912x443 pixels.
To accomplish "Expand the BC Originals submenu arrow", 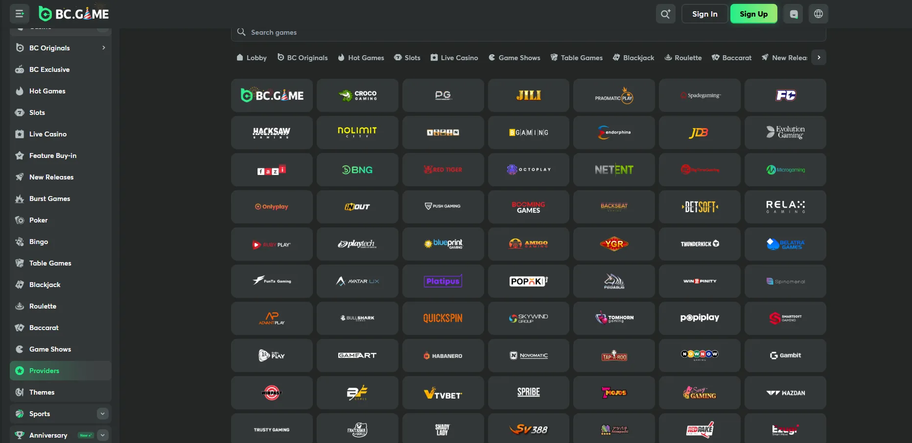I will click(x=103, y=48).
